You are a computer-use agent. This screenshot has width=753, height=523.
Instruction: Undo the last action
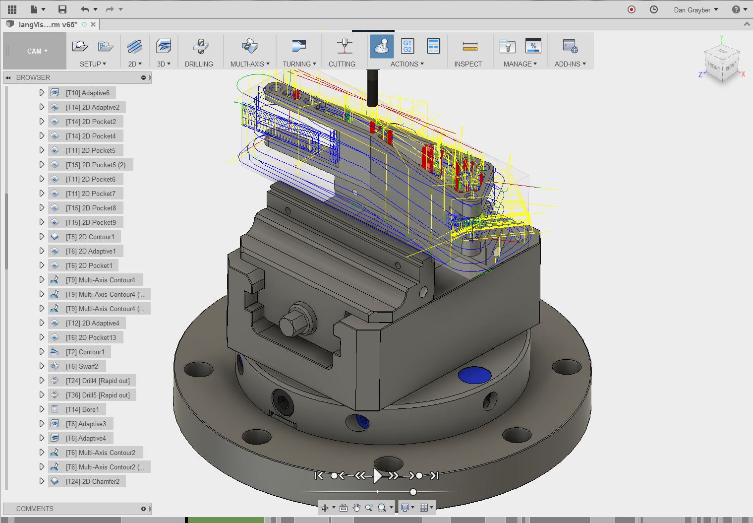(85, 9)
